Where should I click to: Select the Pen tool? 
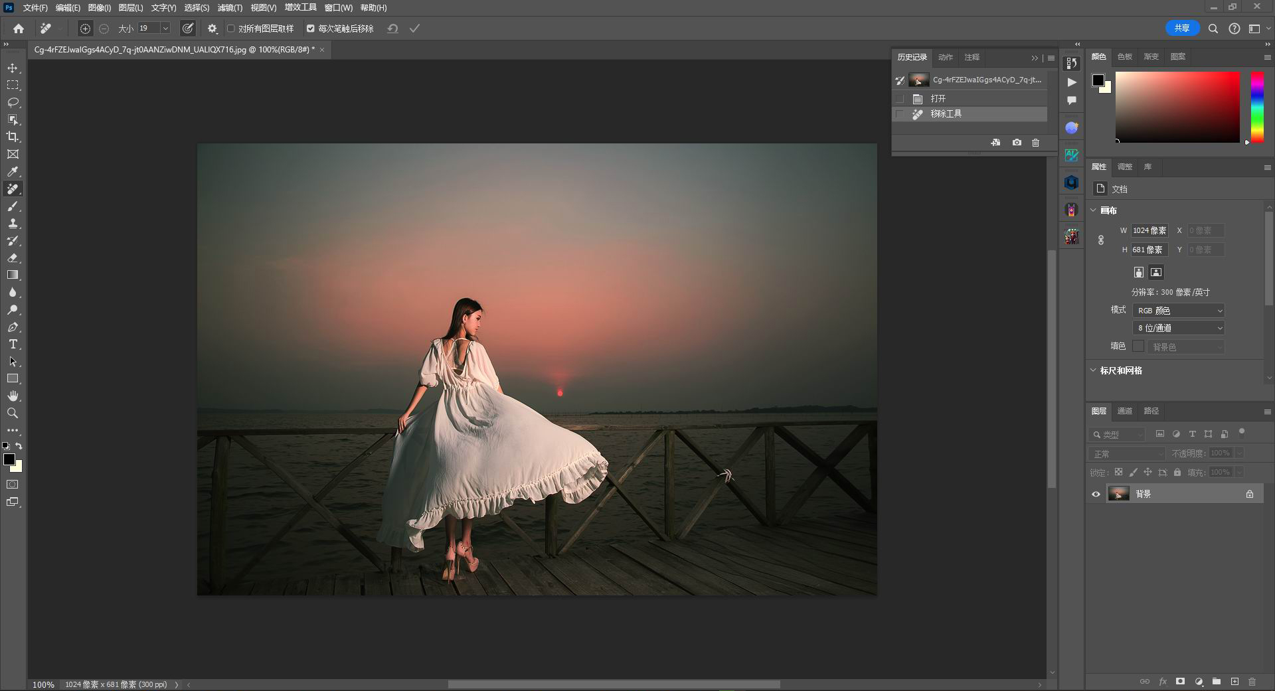coord(13,327)
